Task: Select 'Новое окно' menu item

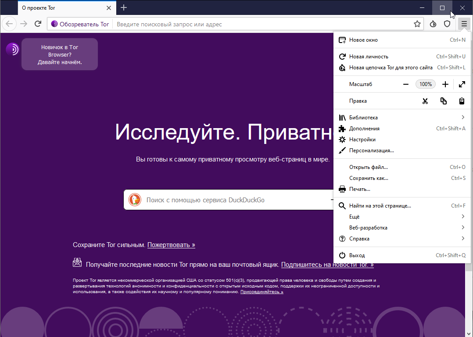Action: (402, 40)
